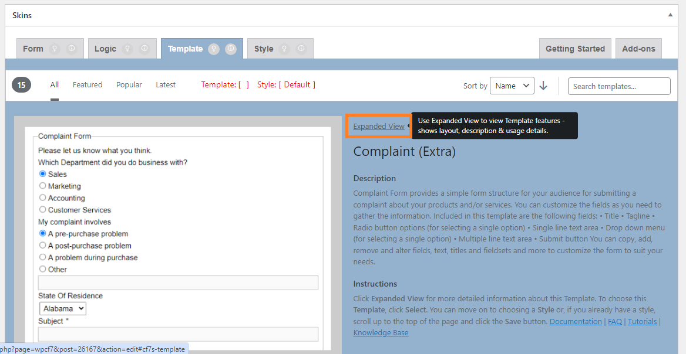Open the Sort by Name dropdown
This screenshot has width=686, height=354.
click(512, 86)
